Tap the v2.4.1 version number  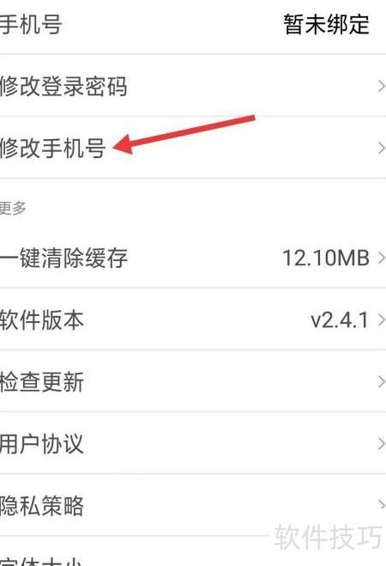pos(340,320)
